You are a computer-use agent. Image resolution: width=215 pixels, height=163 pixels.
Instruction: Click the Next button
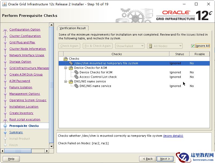(x=165, y=159)
